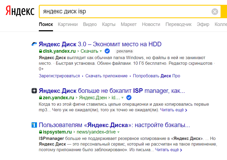Image resolution: width=227 pixels, height=160 pixels.
Task: Open the 'Скачать приложение' sitelink
Action: (107, 76)
